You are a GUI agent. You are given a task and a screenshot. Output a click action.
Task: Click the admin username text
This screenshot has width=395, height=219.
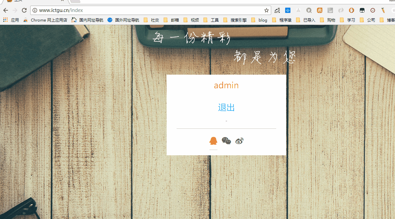point(226,85)
